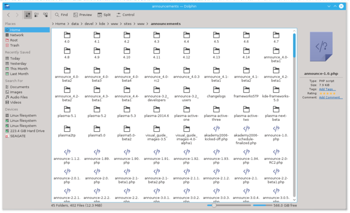This screenshot has height=213, width=350.
Task: Search for Videos
Action: click(27, 102)
